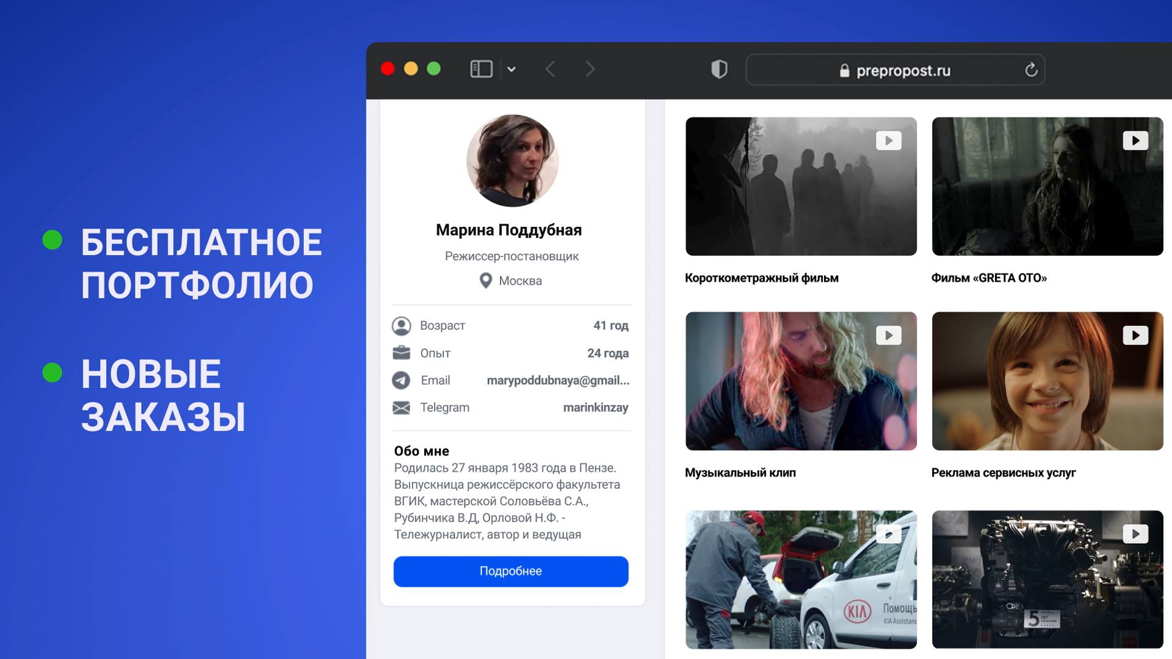Click the briefcase icon beside Опыт
The height and width of the screenshot is (659, 1172).
coord(401,353)
